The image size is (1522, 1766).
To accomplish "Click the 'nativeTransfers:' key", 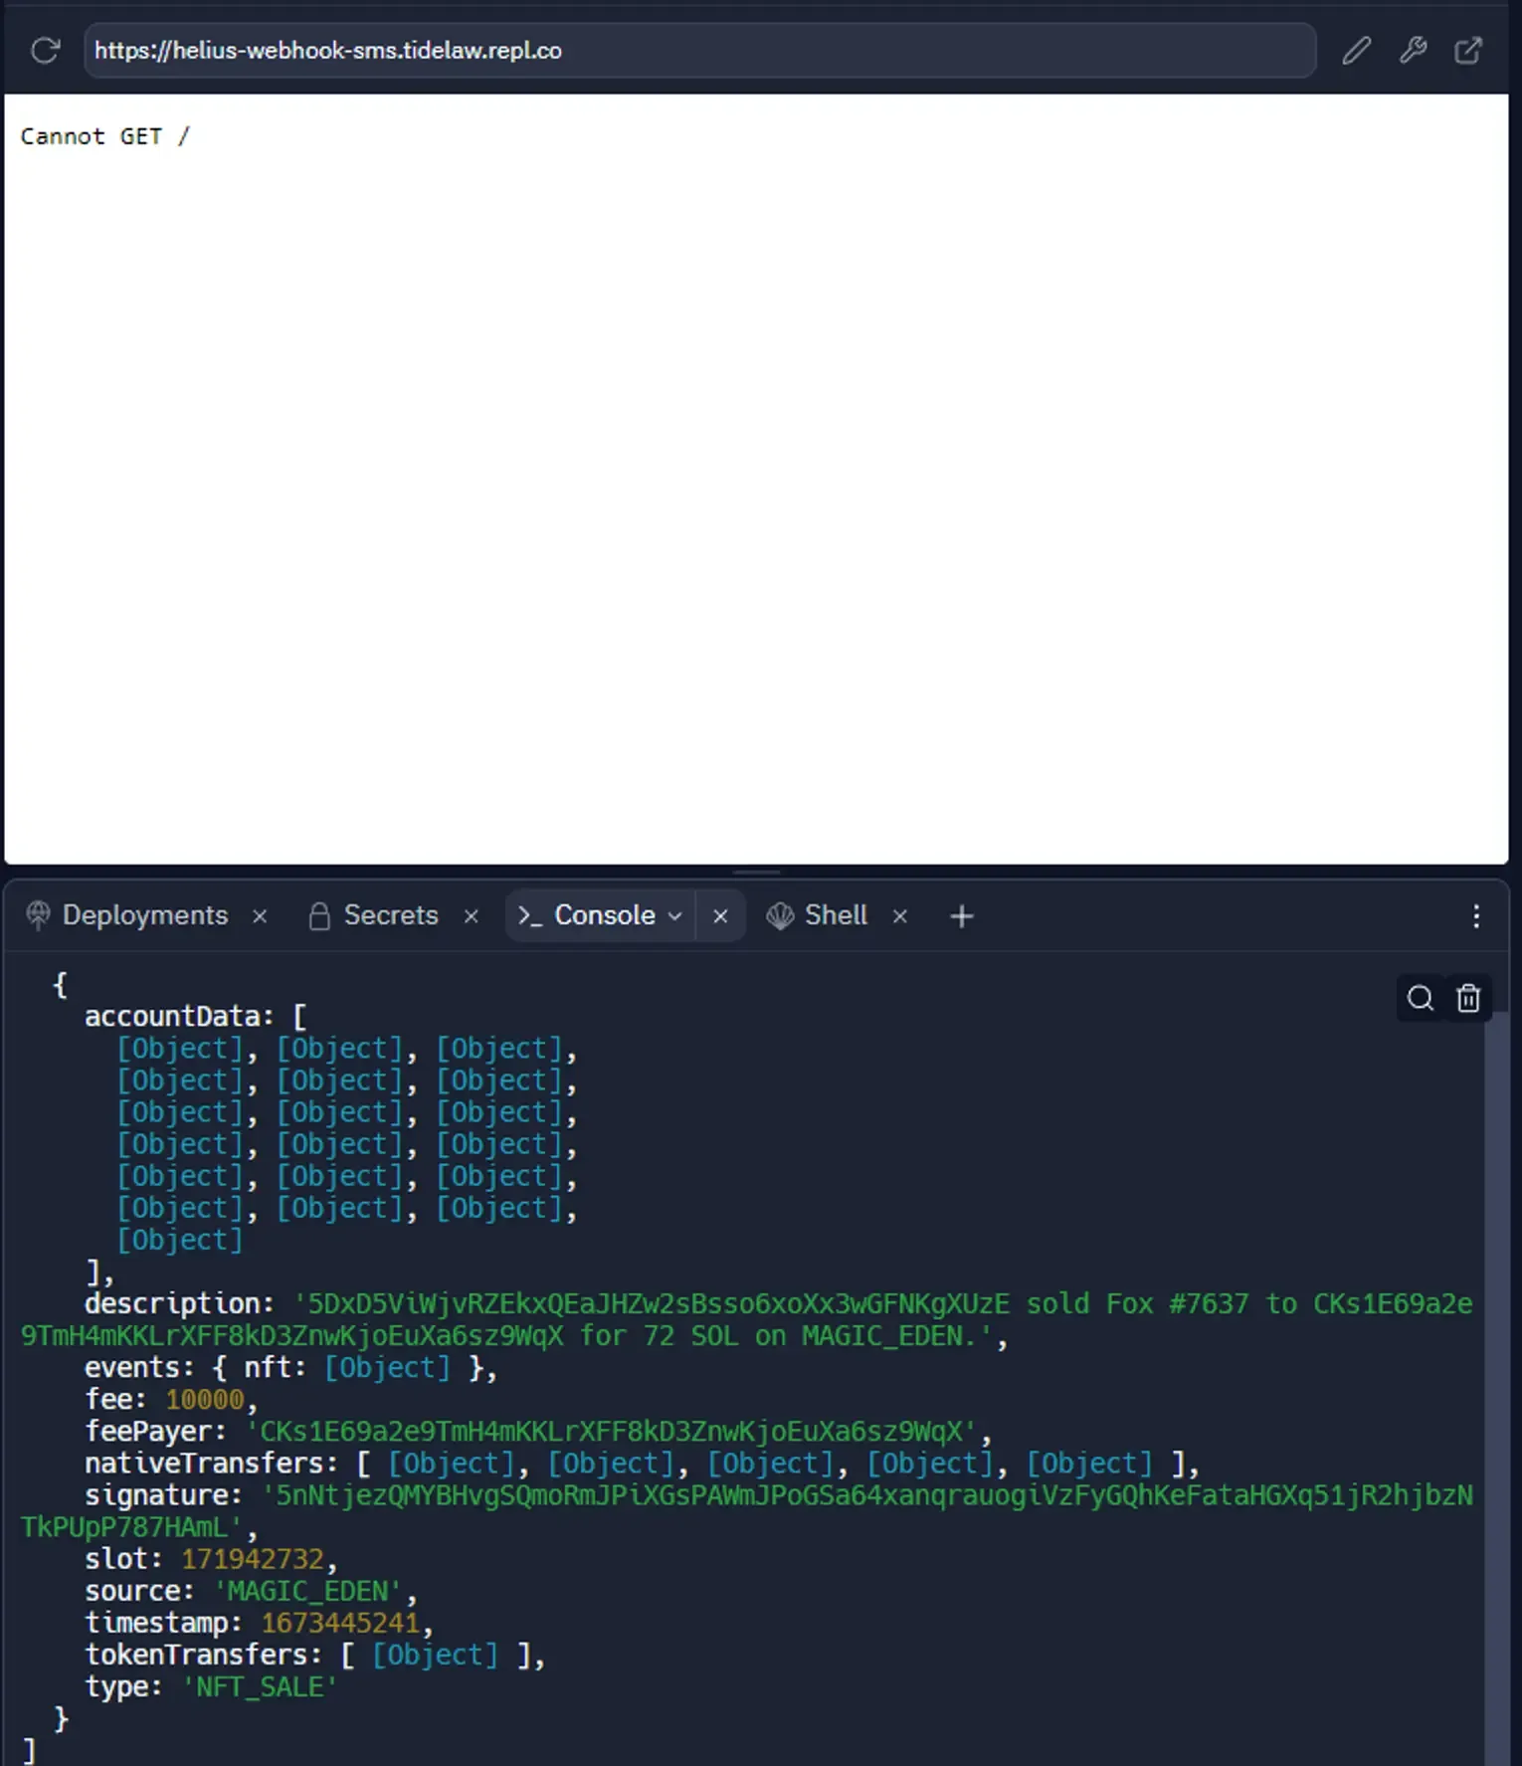I will pyautogui.click(x=211, y=1463).
